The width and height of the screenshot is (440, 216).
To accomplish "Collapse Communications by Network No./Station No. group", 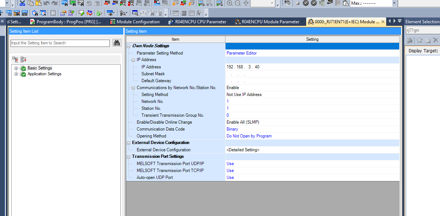I will click(133, 88).
